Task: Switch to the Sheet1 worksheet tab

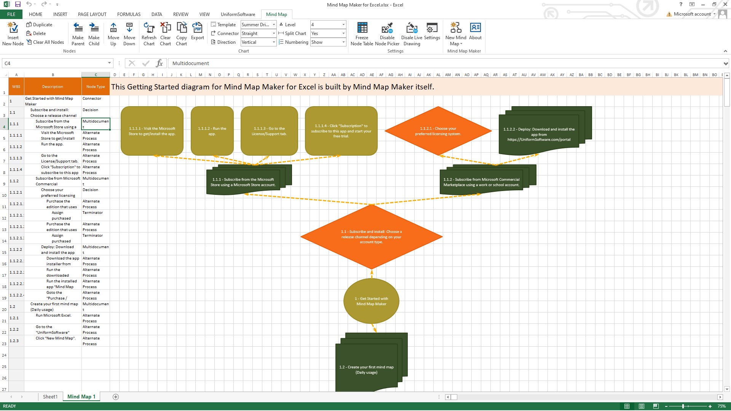Action: tap(50, 397)
